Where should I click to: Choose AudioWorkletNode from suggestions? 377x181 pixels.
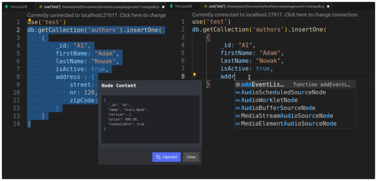click(x=295, y=100)
